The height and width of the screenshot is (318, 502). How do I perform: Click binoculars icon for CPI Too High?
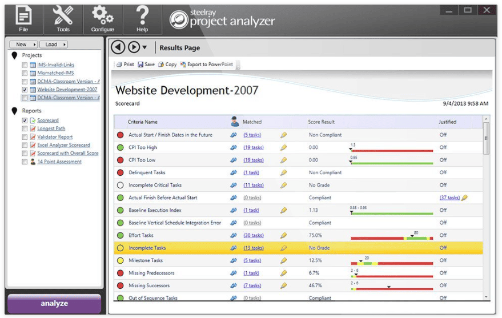click(x=234, y=147)
